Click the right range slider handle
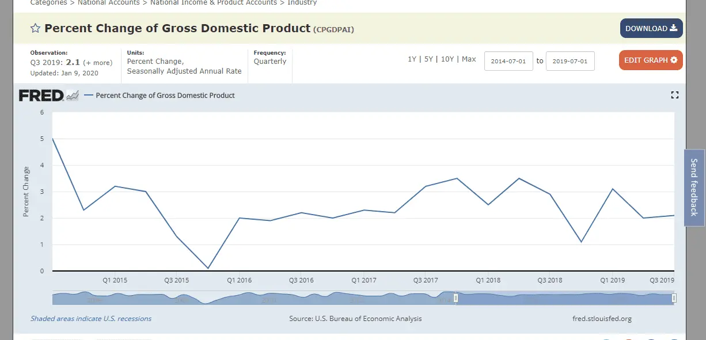 coord(674,298)
